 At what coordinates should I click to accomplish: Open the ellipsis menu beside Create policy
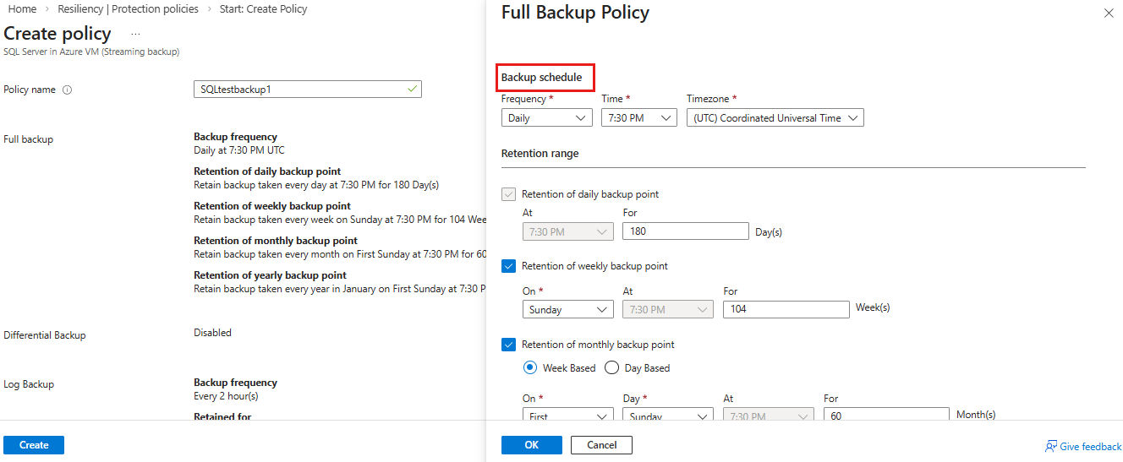click(135, 35)
